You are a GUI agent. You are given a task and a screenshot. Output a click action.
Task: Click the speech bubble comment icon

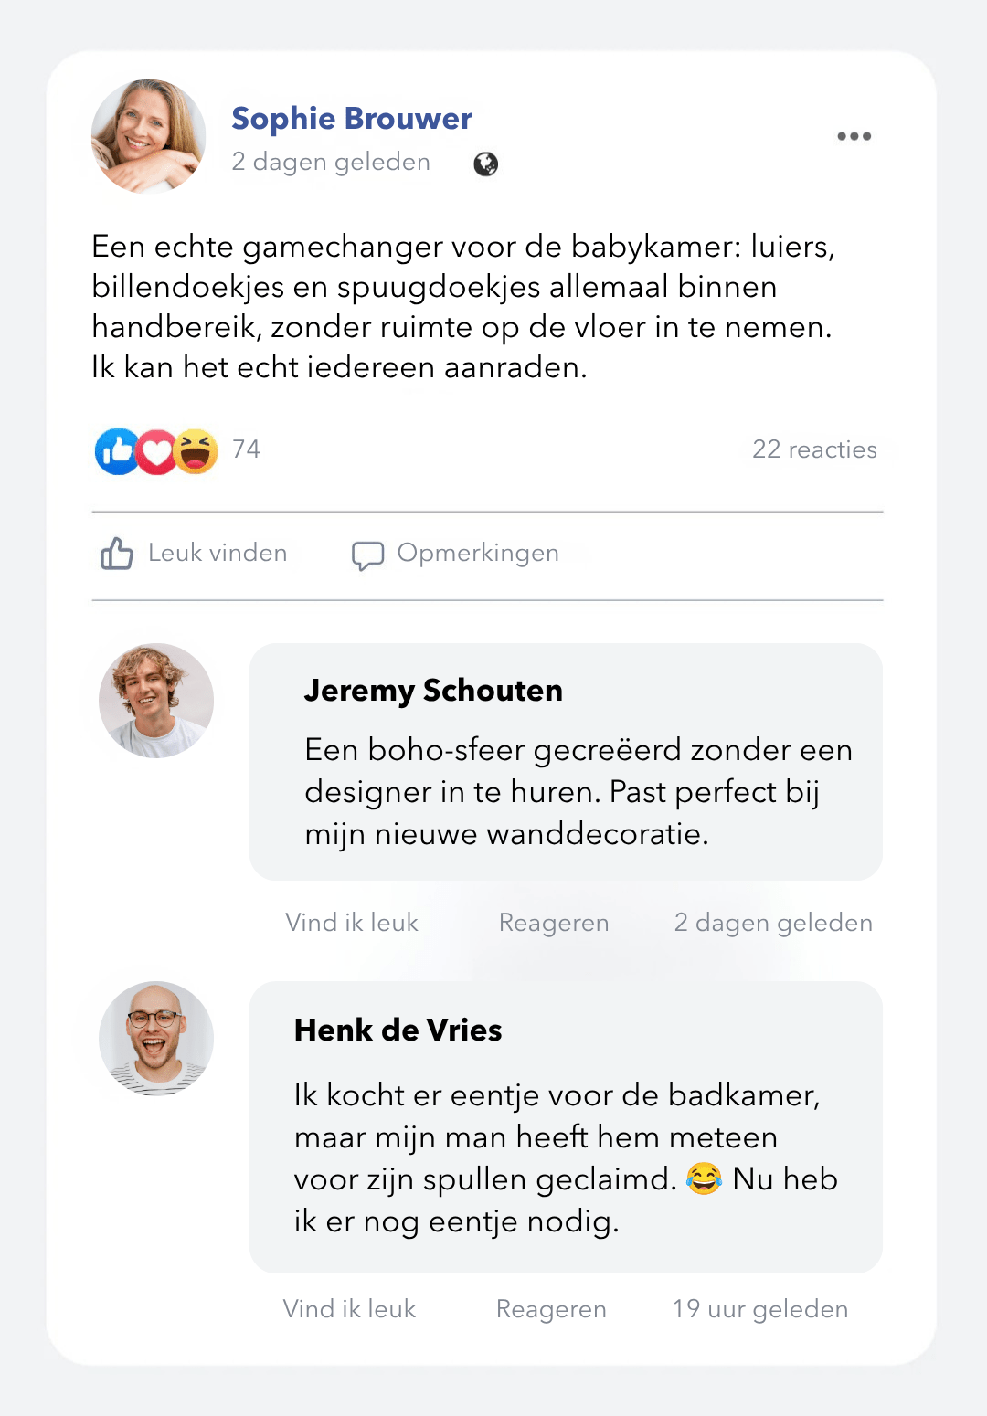click(x=367, y=555)
